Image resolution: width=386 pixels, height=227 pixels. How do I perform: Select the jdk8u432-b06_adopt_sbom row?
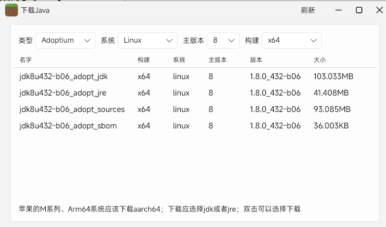click(195, 126)
